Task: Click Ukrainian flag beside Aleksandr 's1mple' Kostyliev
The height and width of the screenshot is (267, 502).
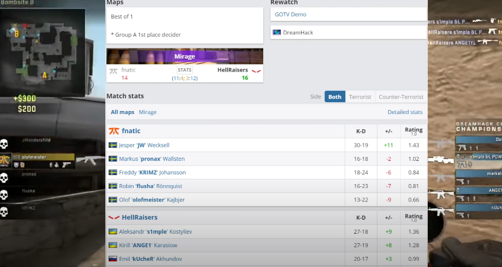Action: (113, 231)
